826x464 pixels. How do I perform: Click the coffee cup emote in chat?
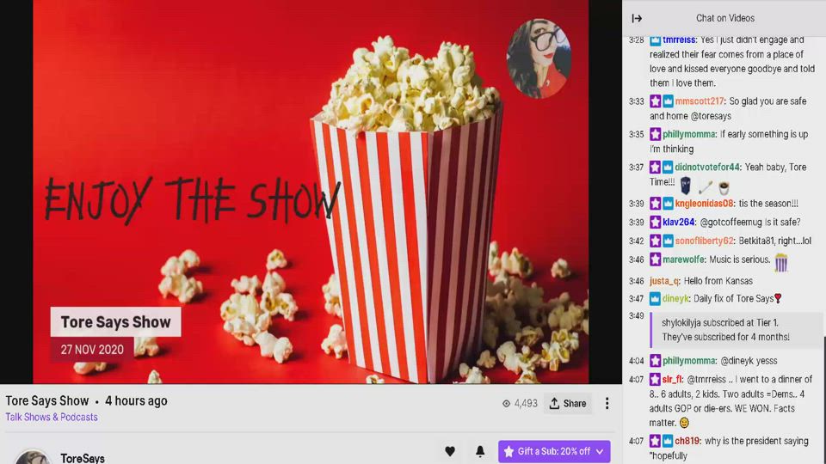point(724,186)
